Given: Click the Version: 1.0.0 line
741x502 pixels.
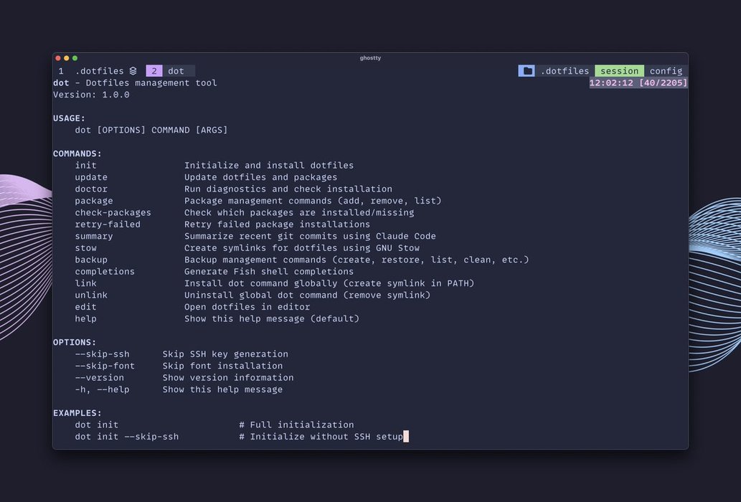Looking at the screenshot, I should click(x=91, y=95).
